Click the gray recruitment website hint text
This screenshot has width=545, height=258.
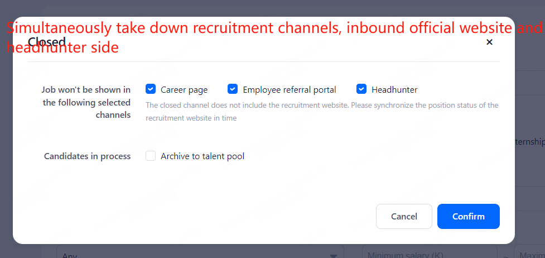pos(322,111)
